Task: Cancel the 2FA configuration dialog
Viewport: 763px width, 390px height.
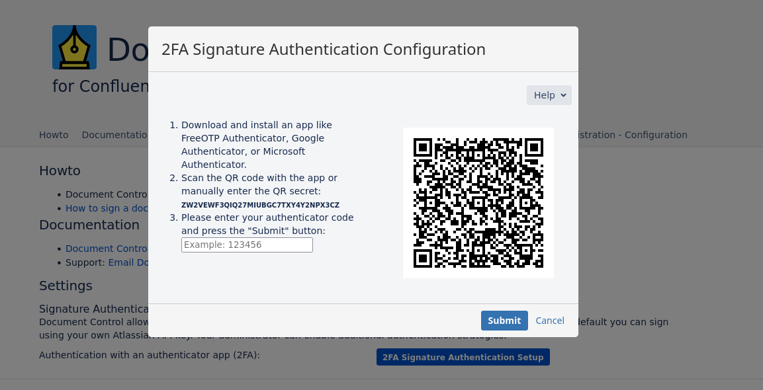Action: [x=550, y=321]
